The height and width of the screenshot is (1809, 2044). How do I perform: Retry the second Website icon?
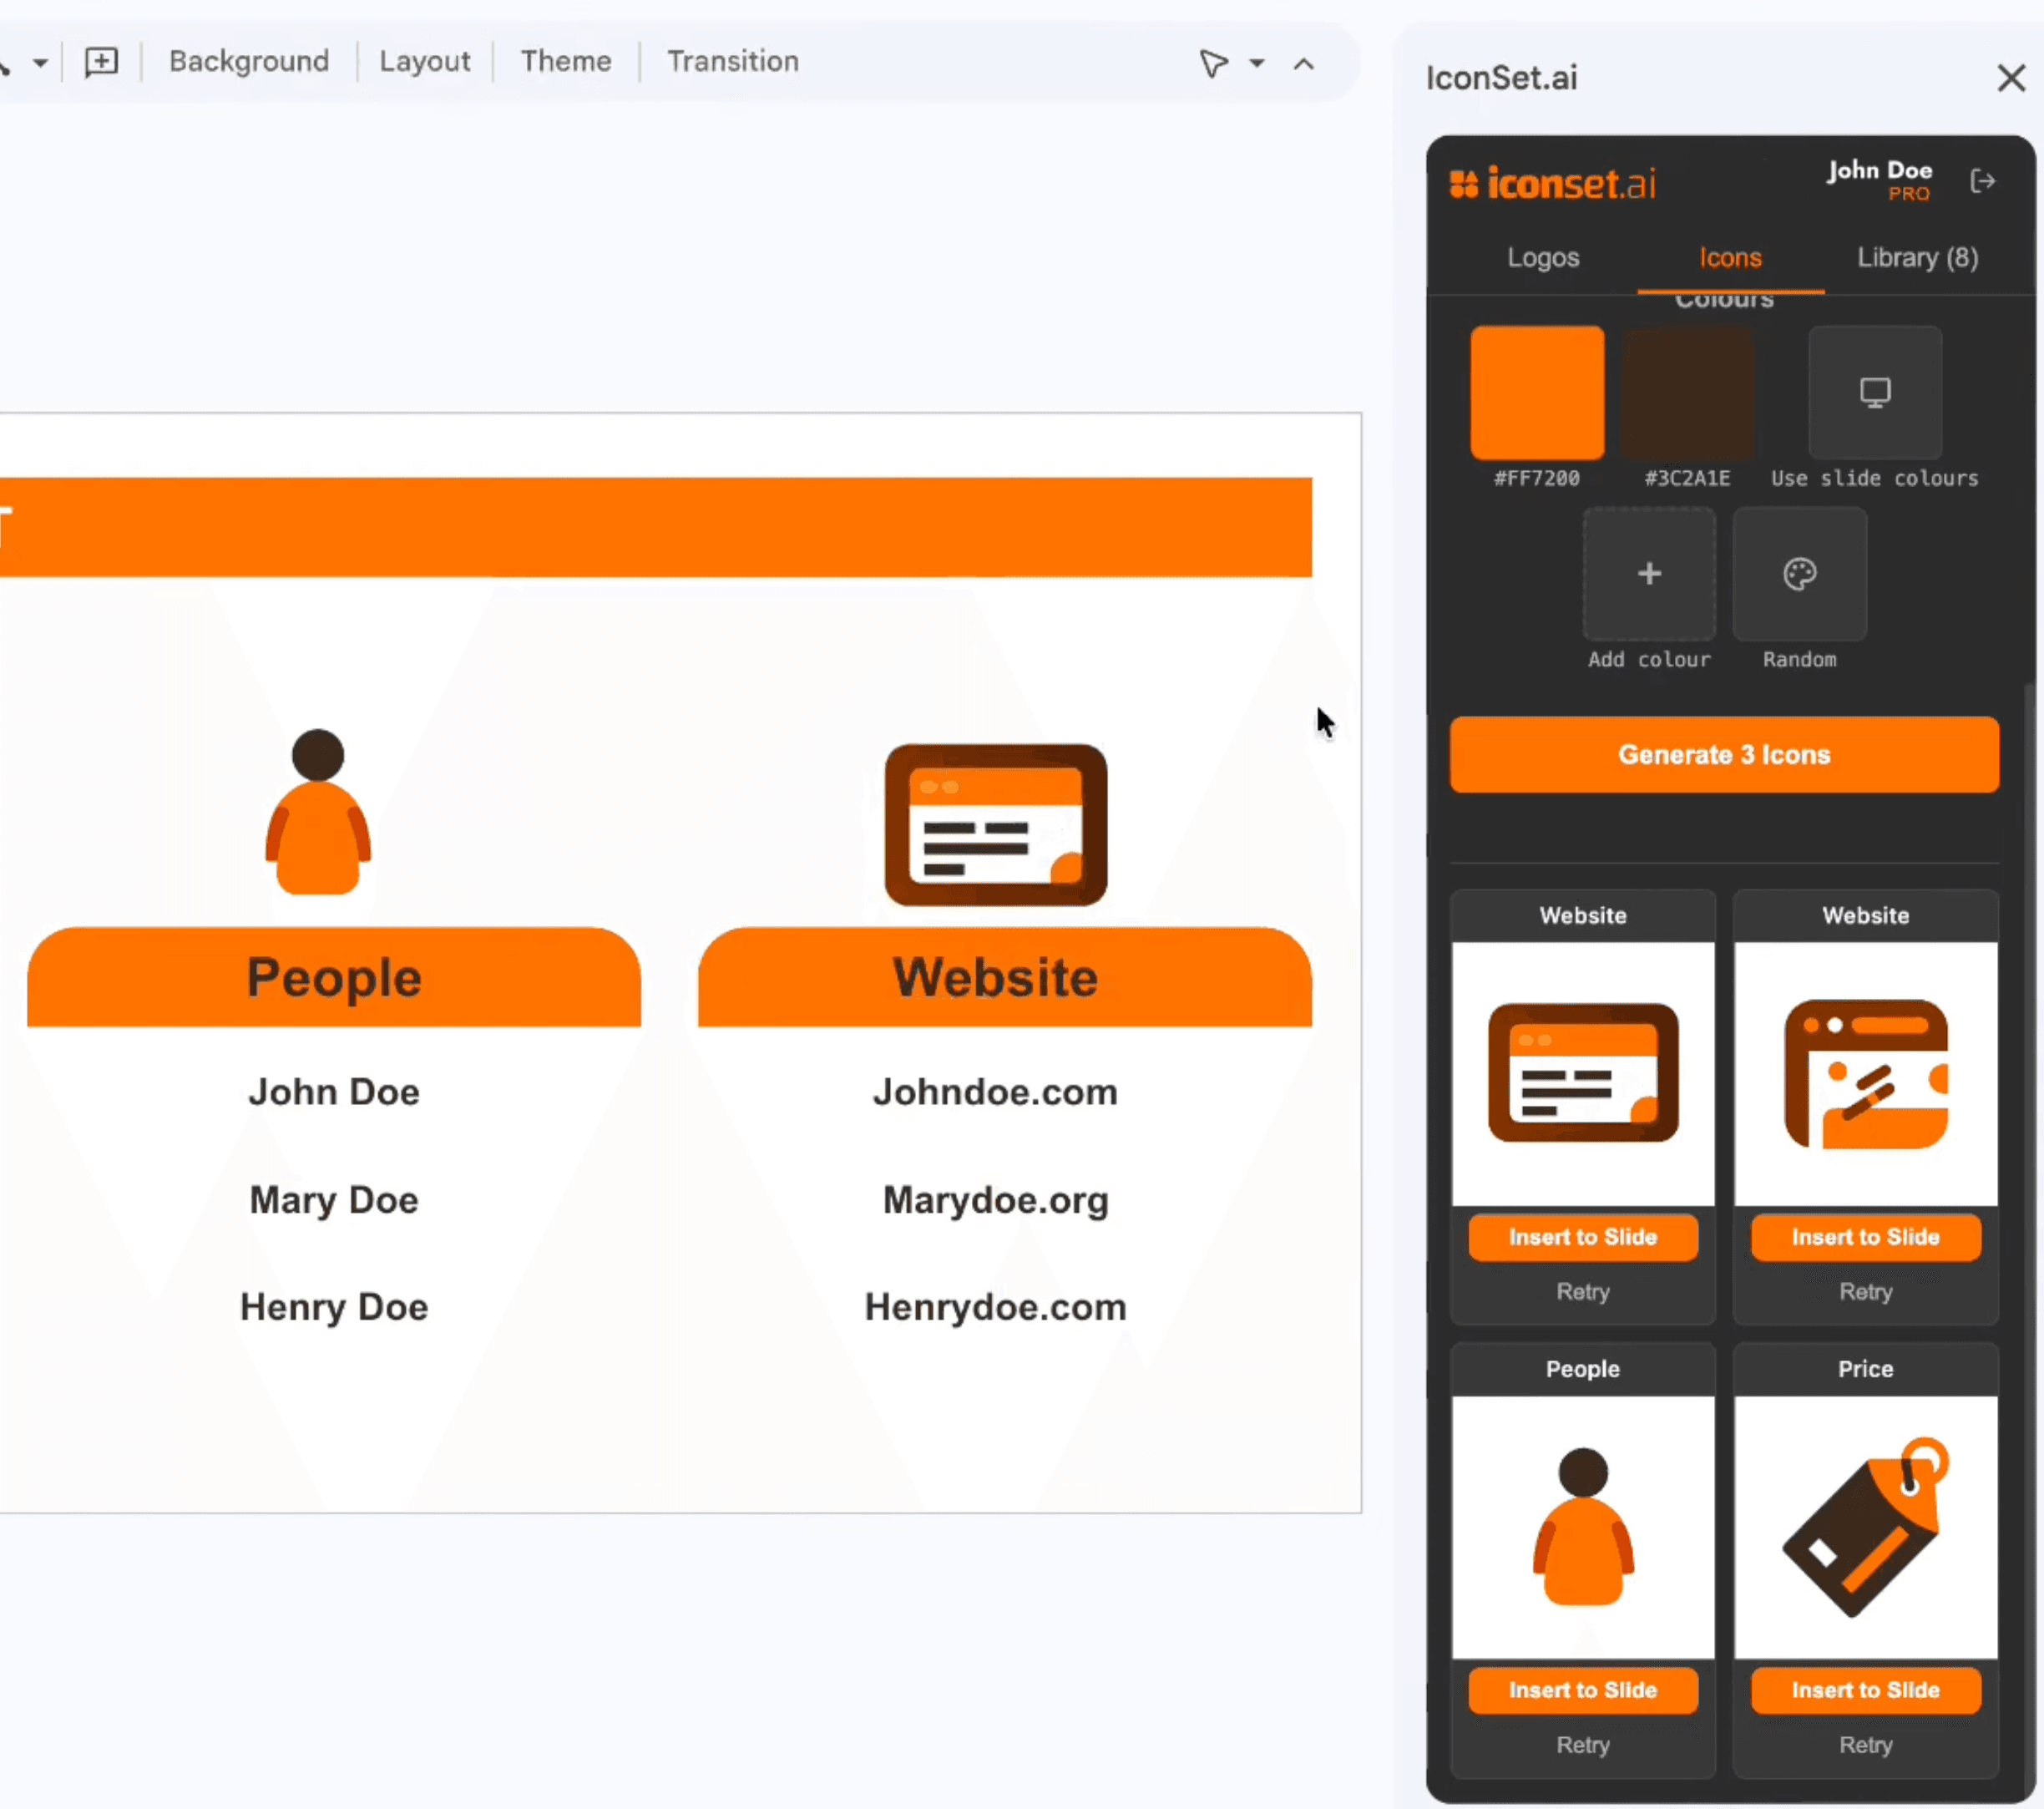(1866, 1292)
